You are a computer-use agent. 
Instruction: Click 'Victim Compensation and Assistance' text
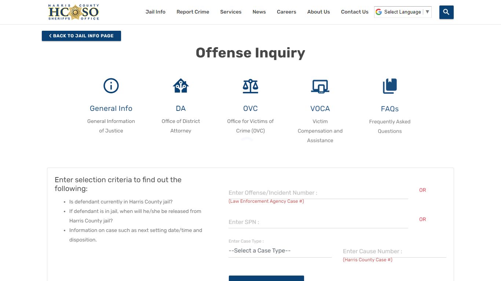point(320,131)
